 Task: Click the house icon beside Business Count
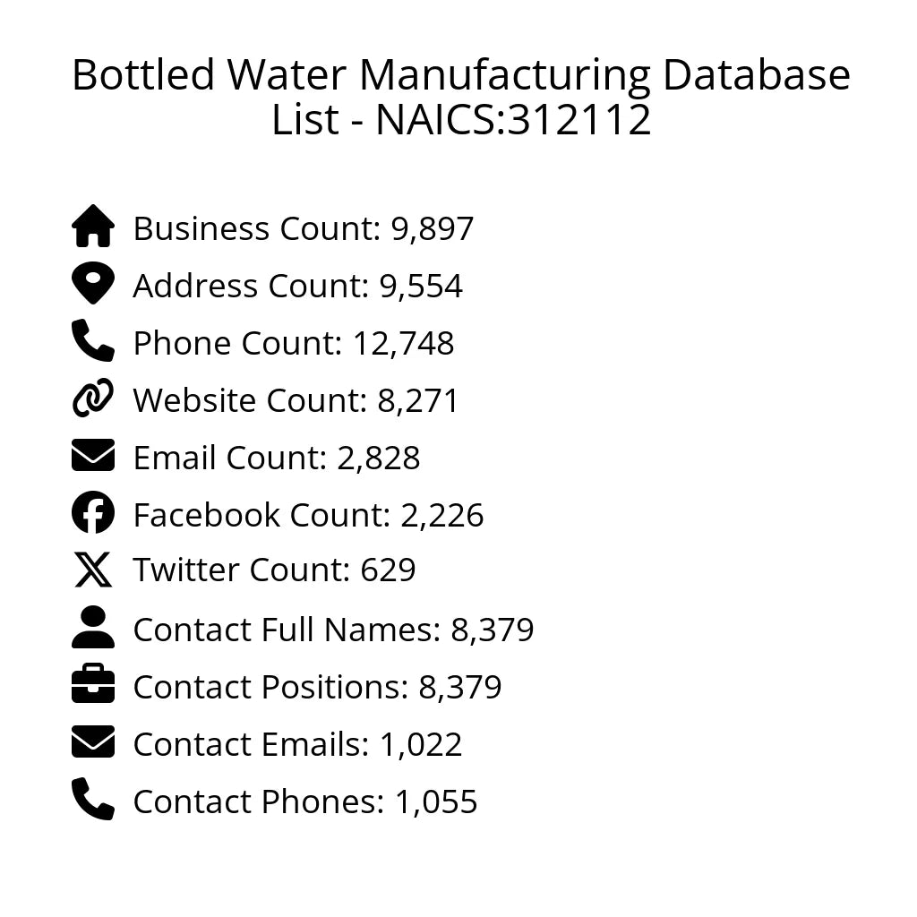(x=93, y=227)
